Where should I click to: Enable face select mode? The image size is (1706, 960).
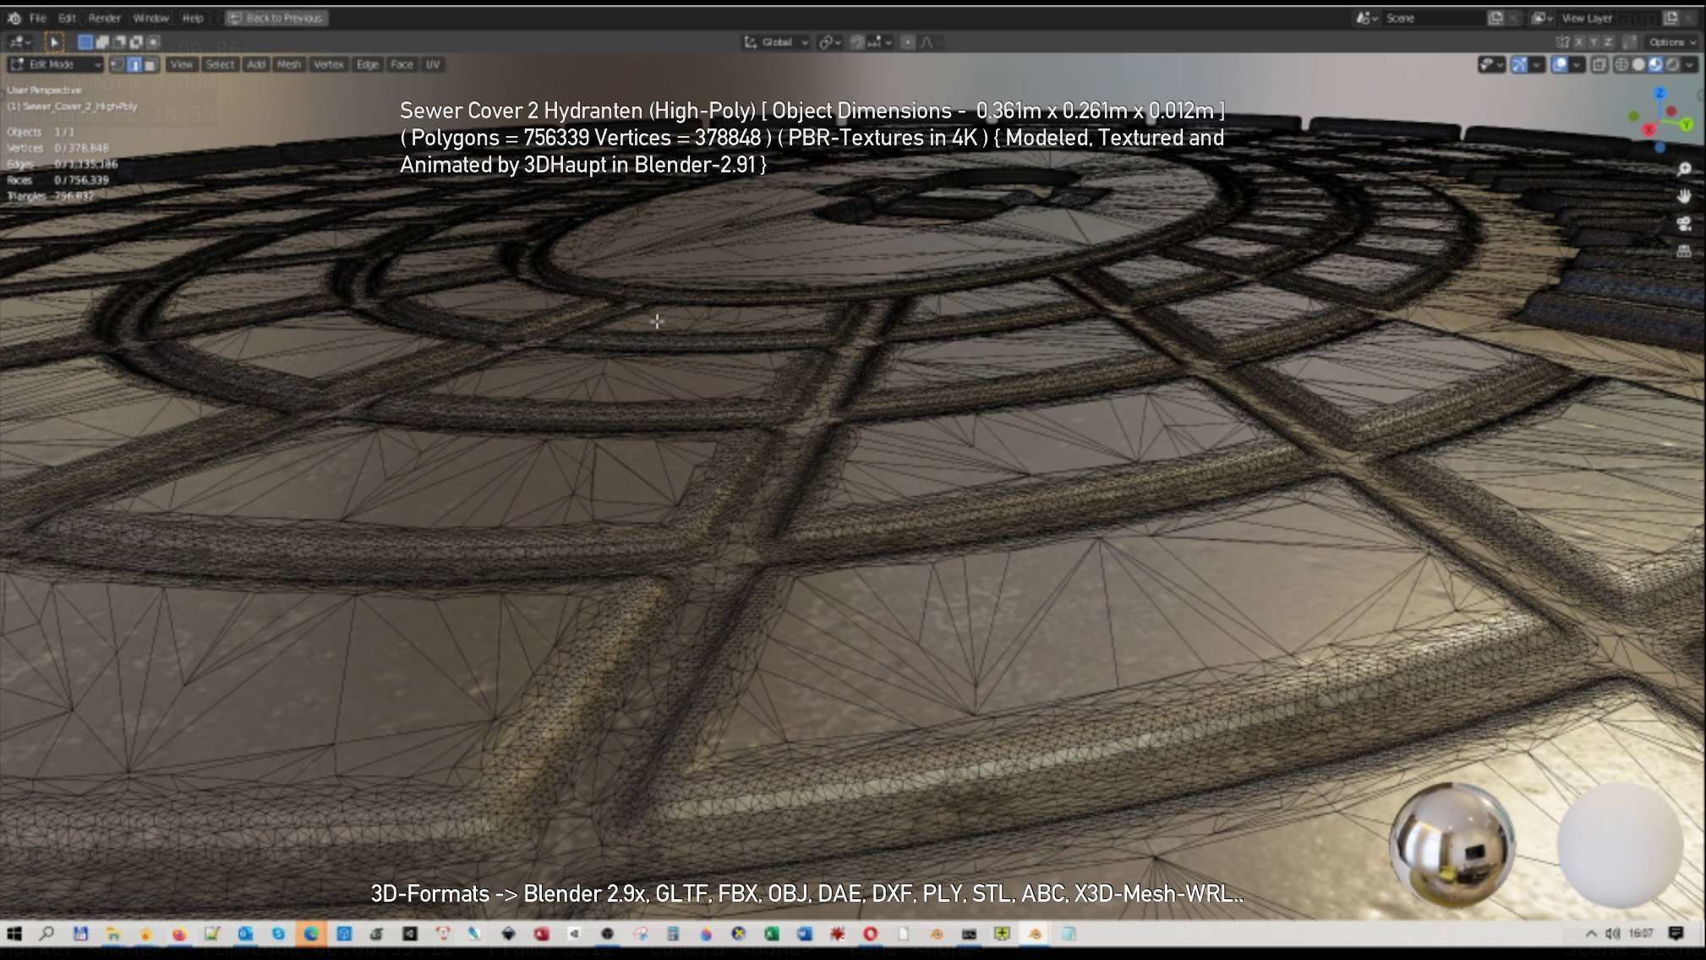point(150,64)
